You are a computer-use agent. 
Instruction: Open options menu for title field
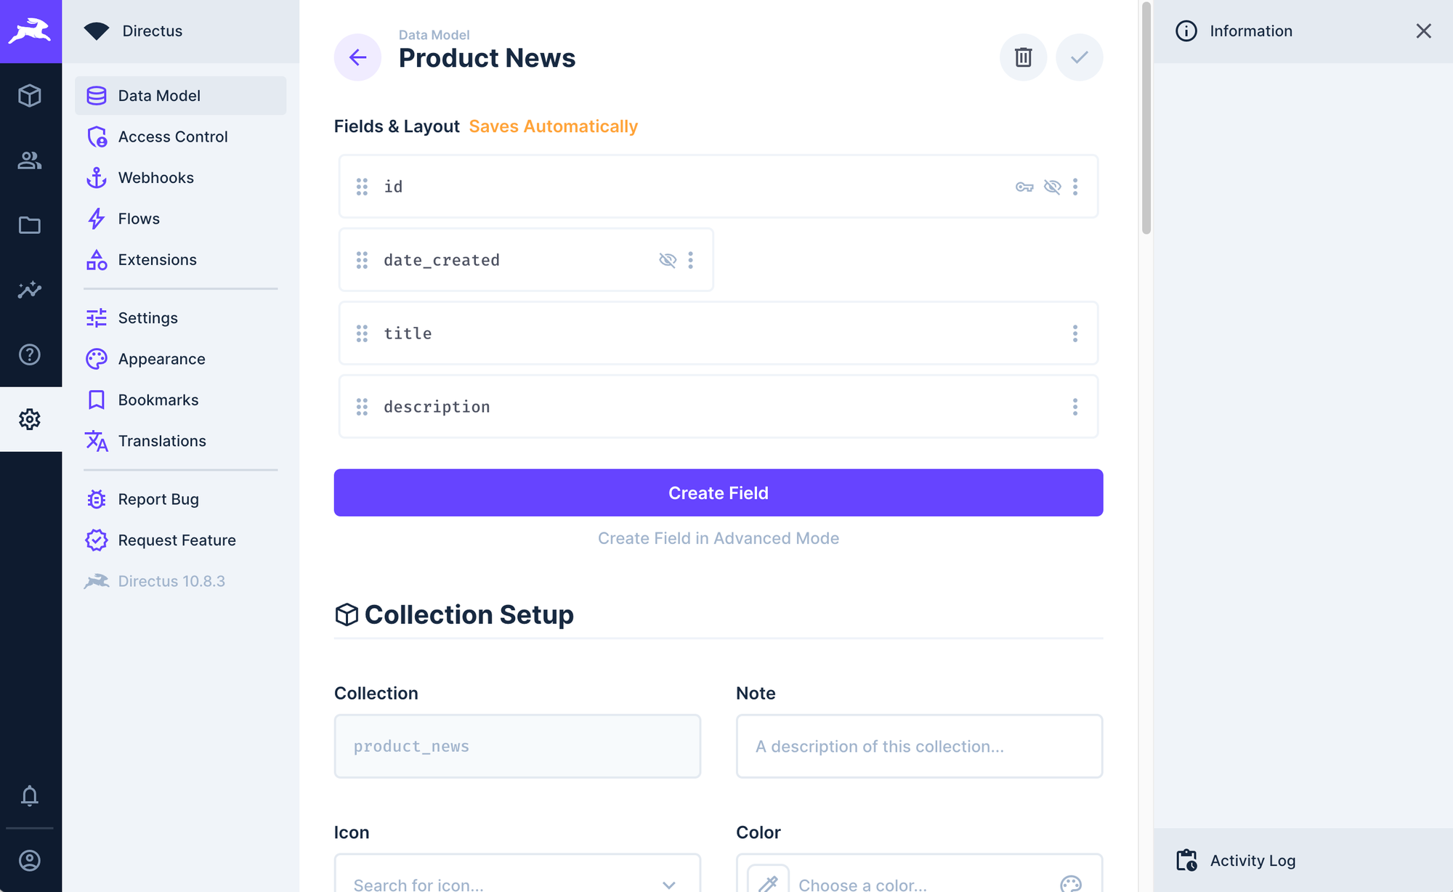click(x=1075, y=333)
